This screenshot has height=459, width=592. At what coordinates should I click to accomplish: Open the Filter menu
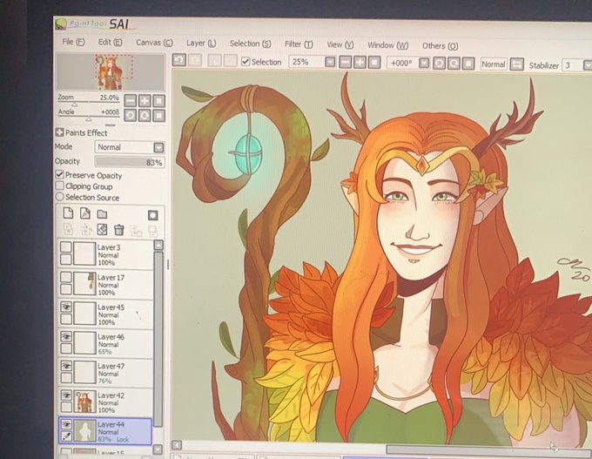tap(299, 44)
